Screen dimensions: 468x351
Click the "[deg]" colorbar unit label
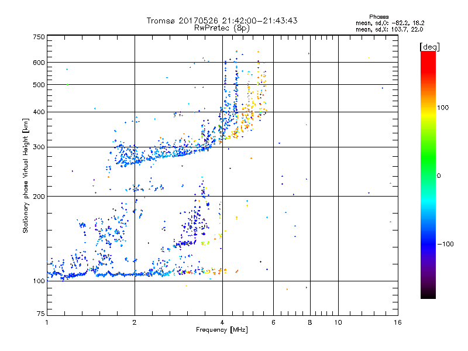(429, 47)
